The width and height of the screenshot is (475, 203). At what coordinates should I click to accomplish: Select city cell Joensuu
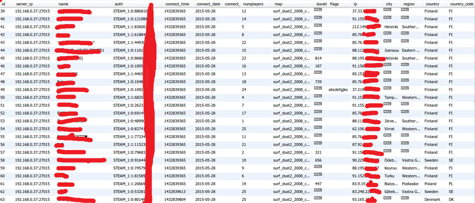(x=391, y=50)
